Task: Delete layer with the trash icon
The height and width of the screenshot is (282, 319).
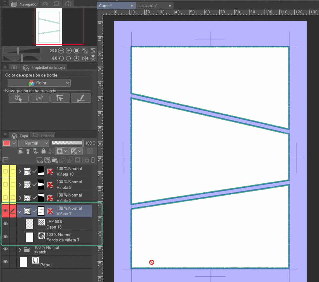Action: click(93, 160)
